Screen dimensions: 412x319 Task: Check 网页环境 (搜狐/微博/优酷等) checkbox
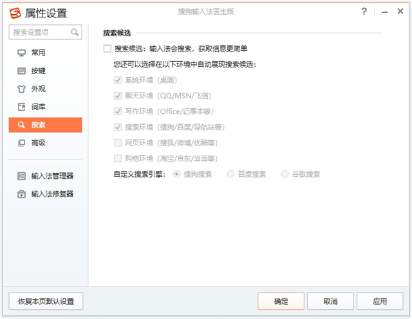[118, 143]
